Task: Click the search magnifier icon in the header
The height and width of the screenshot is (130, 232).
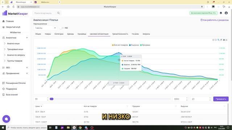Action: click(x=58, y=13)
